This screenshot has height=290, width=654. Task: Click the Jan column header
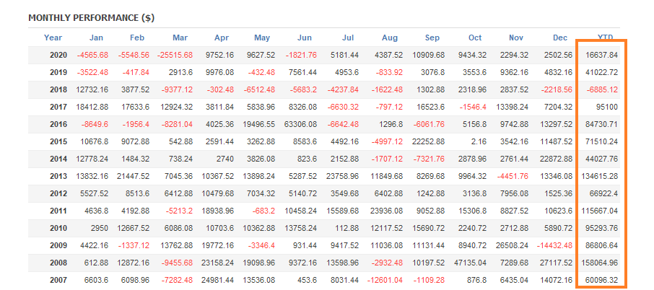(x=97, y=38)
